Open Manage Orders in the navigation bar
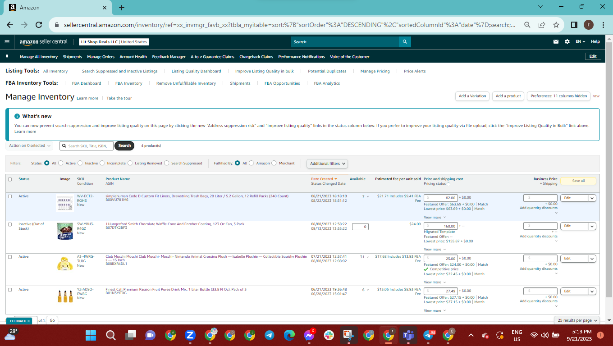The width and height of the screenshot is (613, 346). [x=101, y=57]
